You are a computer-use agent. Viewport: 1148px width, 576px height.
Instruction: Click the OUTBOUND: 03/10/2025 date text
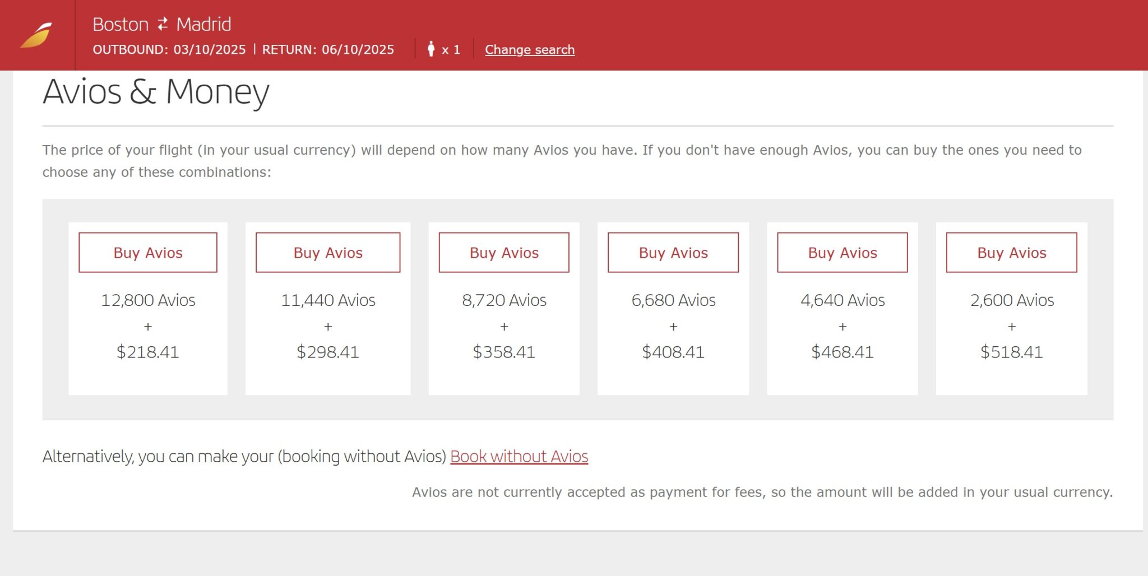169,49
